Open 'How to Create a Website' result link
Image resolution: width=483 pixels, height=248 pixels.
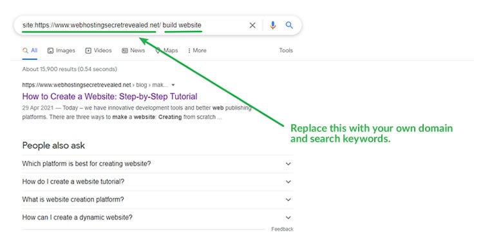[109, 97]
